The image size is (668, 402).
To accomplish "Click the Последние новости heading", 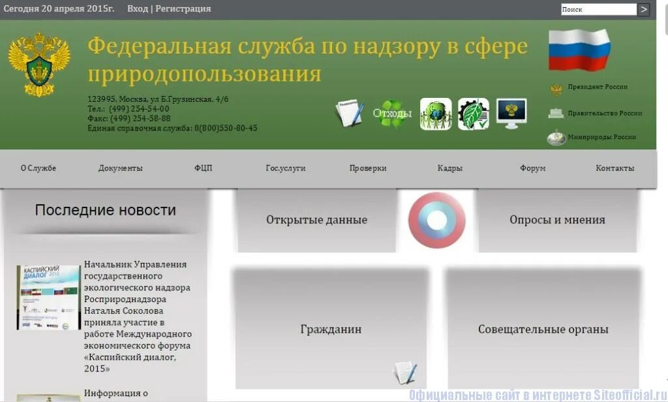I will point(105,210).
